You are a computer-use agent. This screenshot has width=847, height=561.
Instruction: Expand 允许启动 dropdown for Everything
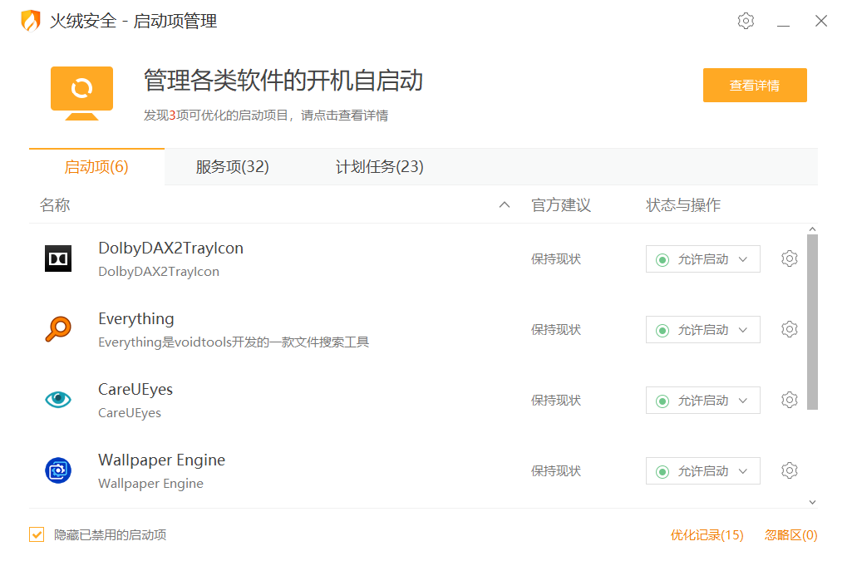[702, 330]
